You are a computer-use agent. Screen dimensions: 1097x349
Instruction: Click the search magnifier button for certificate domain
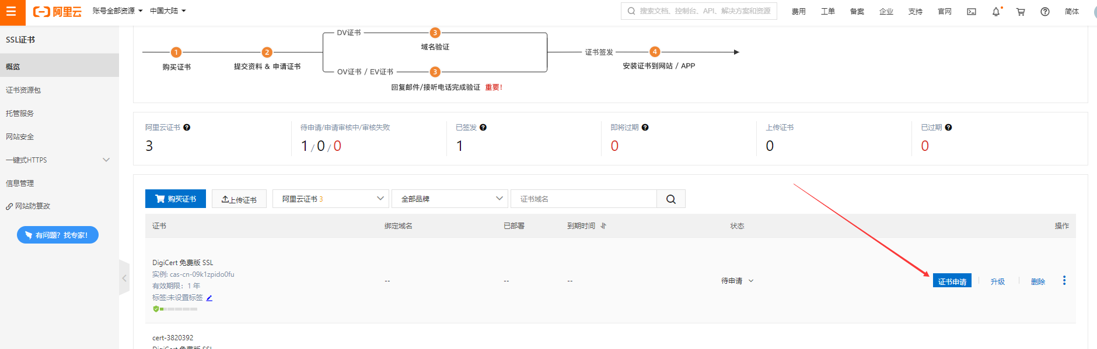671,199
